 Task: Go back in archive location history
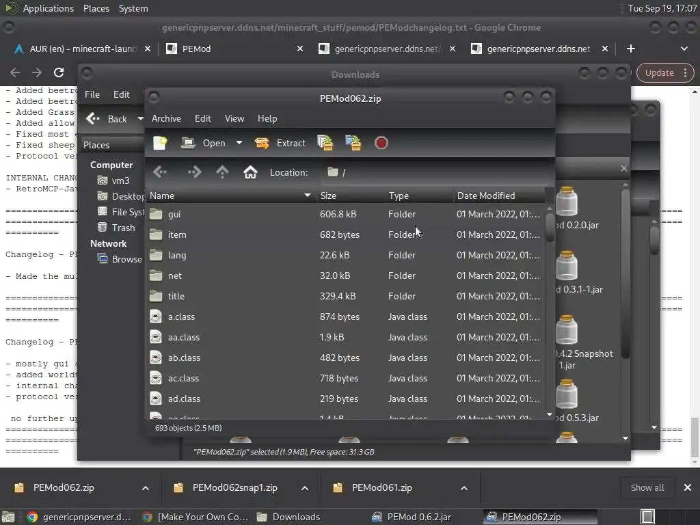point(160,172)
